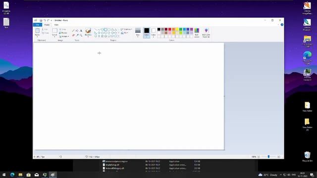Click the white drawing canvas
This screenshot has height=178, width=317.
click(129, 96)
